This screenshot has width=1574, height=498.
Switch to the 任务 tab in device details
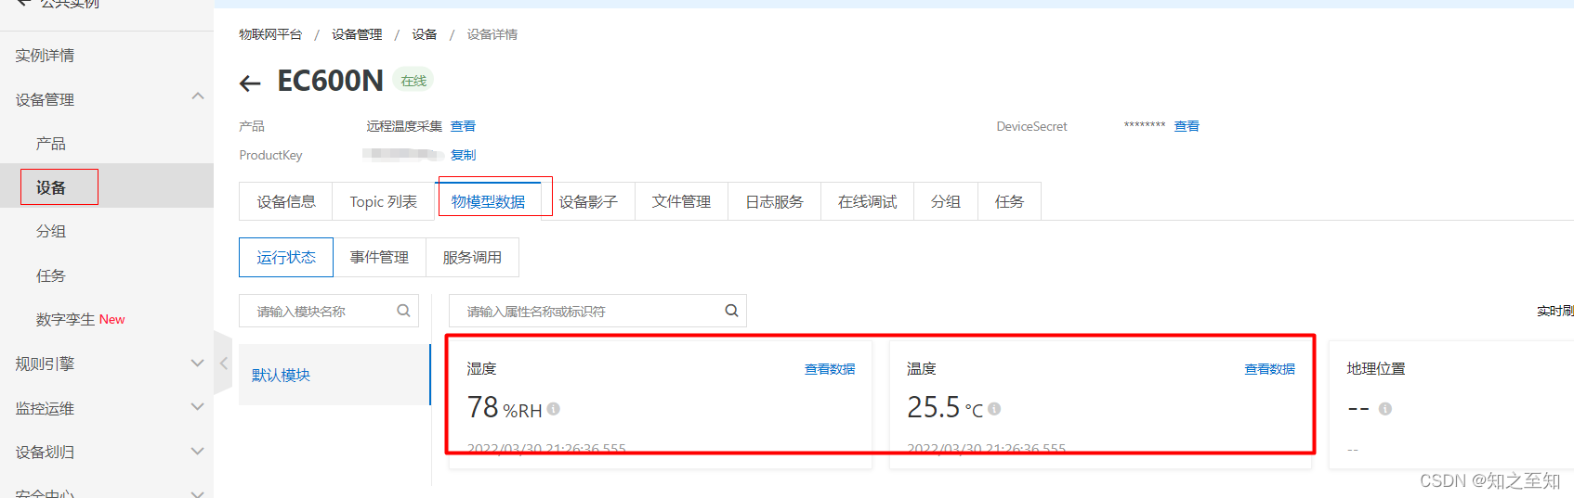tap(1009, 201)
